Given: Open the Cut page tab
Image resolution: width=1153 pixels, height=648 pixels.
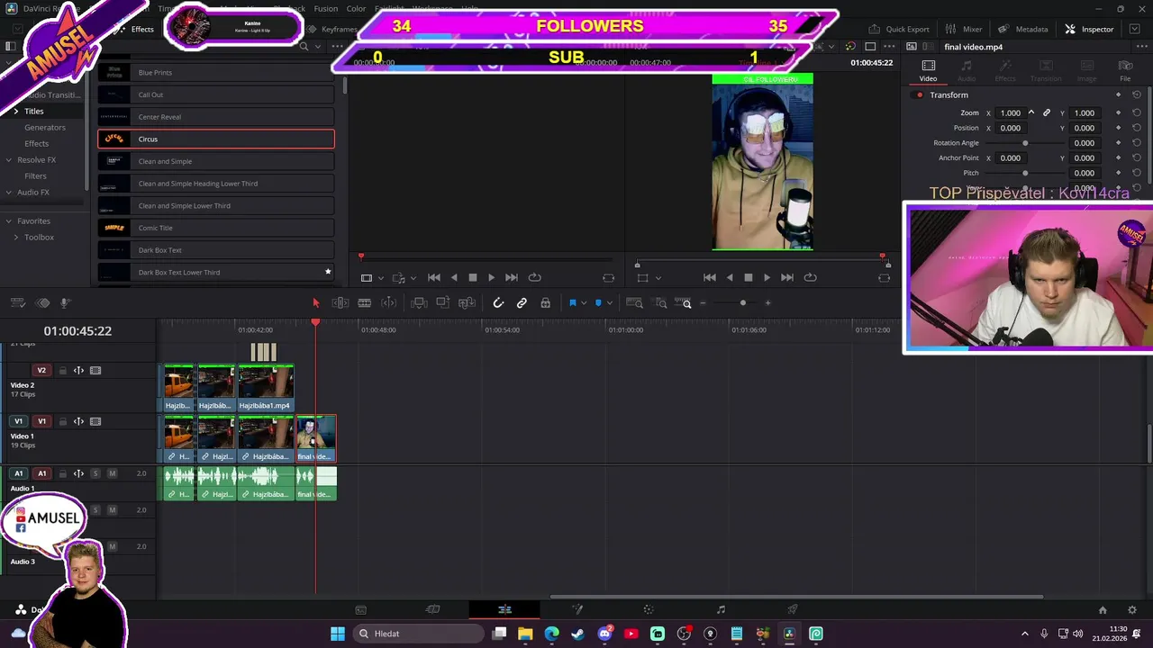Looking at the screenshot, I should (x=432, y=609).
